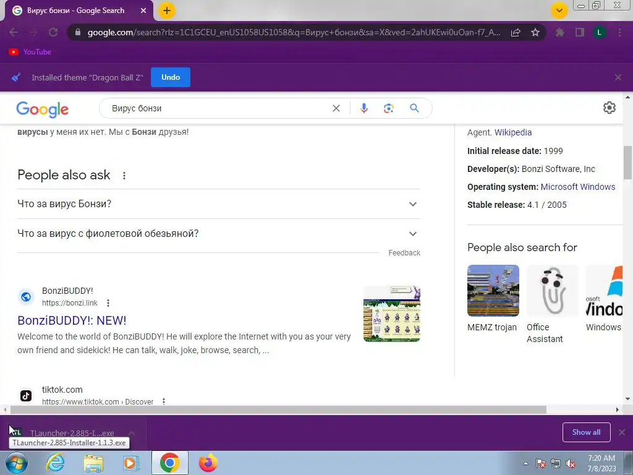The width and height of the screenshot is (633, 475).
Task: Click the address bar URL
Action: 294,32
